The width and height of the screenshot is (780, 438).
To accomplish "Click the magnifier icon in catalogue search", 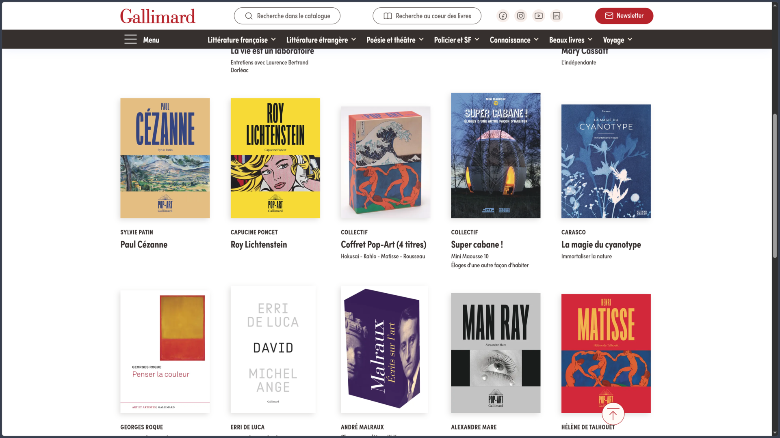I will click(x=249, y=16).
